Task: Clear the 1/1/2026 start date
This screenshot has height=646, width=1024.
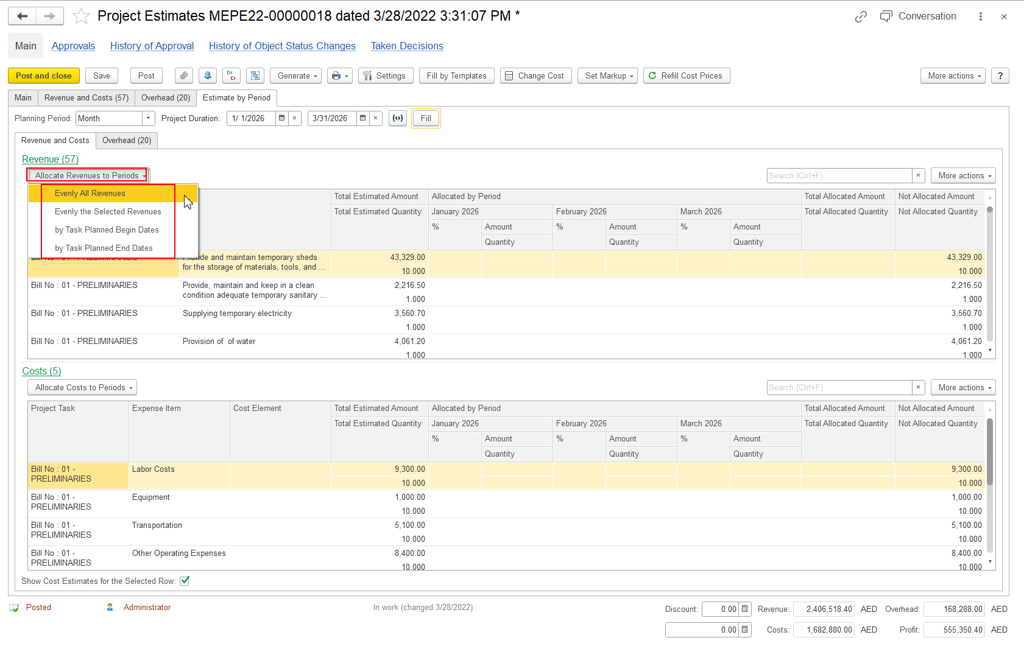Action: coord(295,118)
